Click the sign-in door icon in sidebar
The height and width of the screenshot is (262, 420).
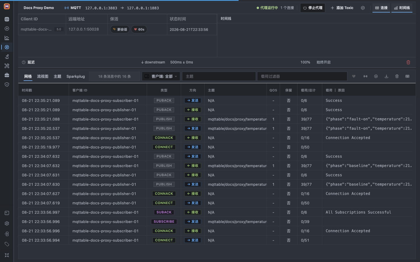point(7,234)
